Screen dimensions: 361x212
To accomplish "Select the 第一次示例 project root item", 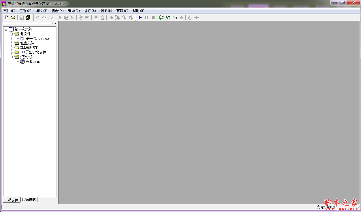I will click(23, 29).
